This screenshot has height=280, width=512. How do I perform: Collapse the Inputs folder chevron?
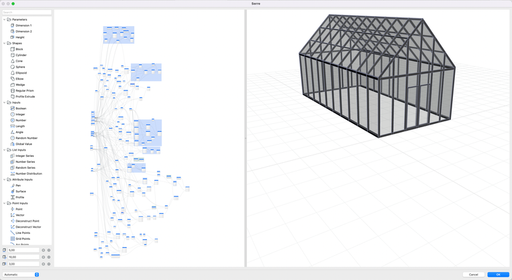(x=4, y=102)
